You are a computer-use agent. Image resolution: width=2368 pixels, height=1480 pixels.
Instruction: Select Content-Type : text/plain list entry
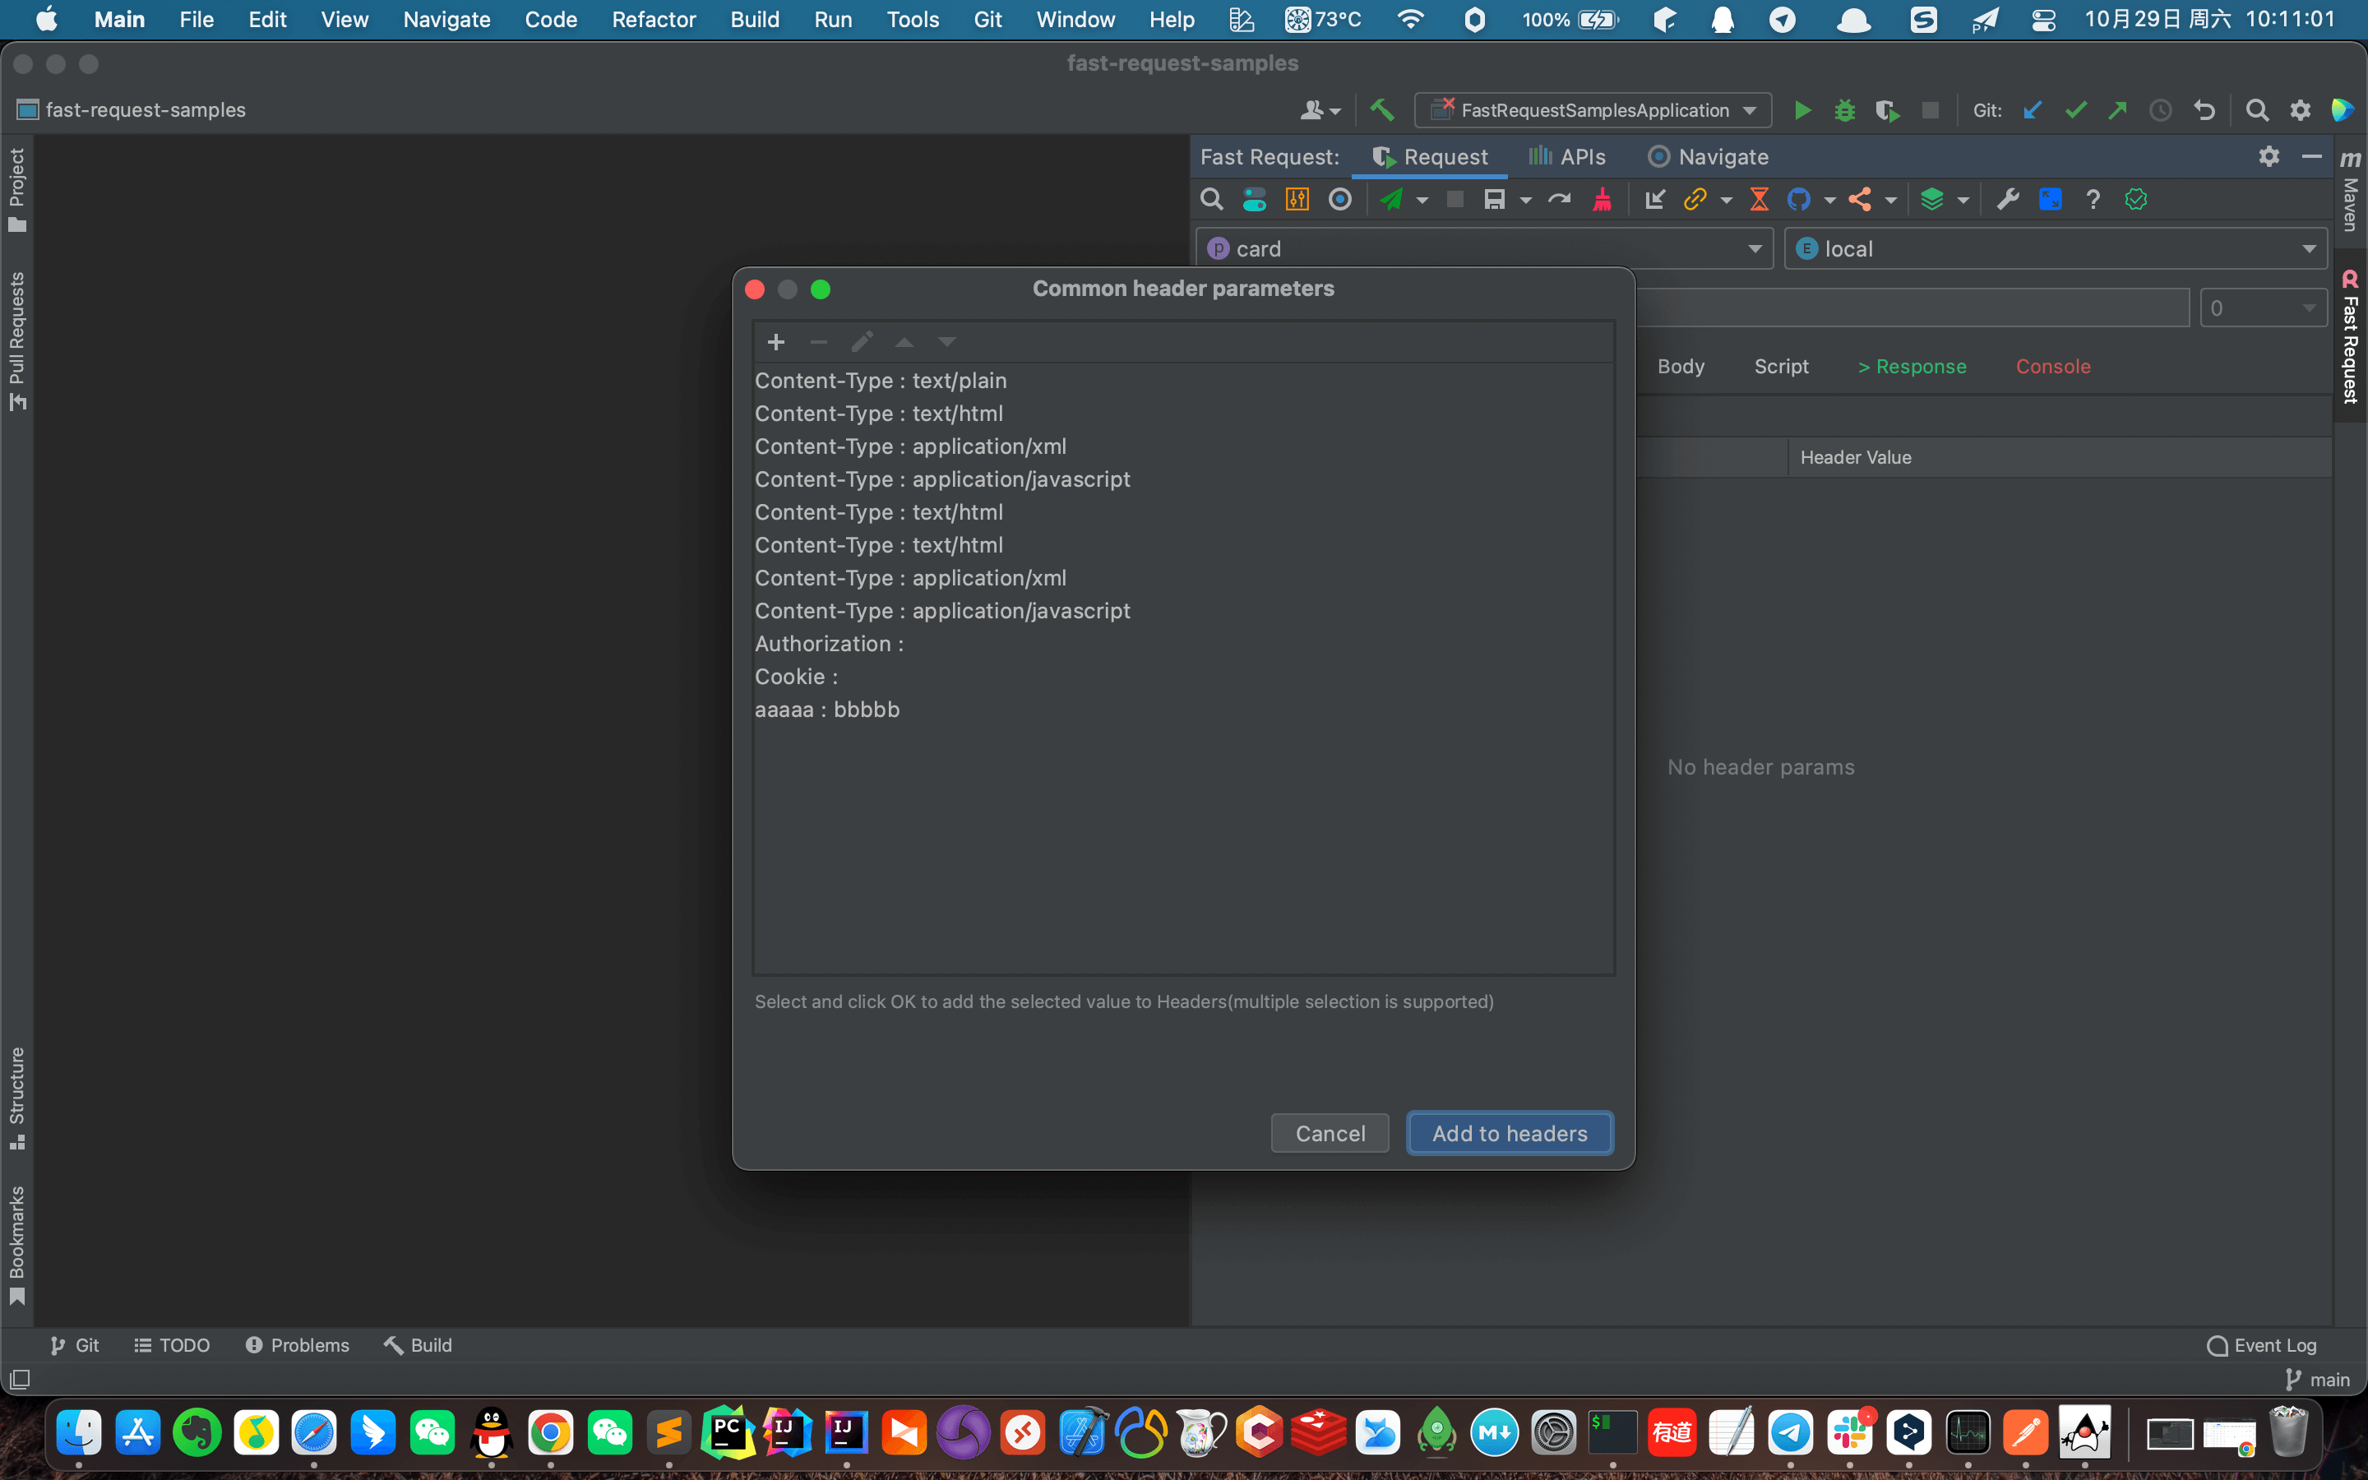[880, 381]
